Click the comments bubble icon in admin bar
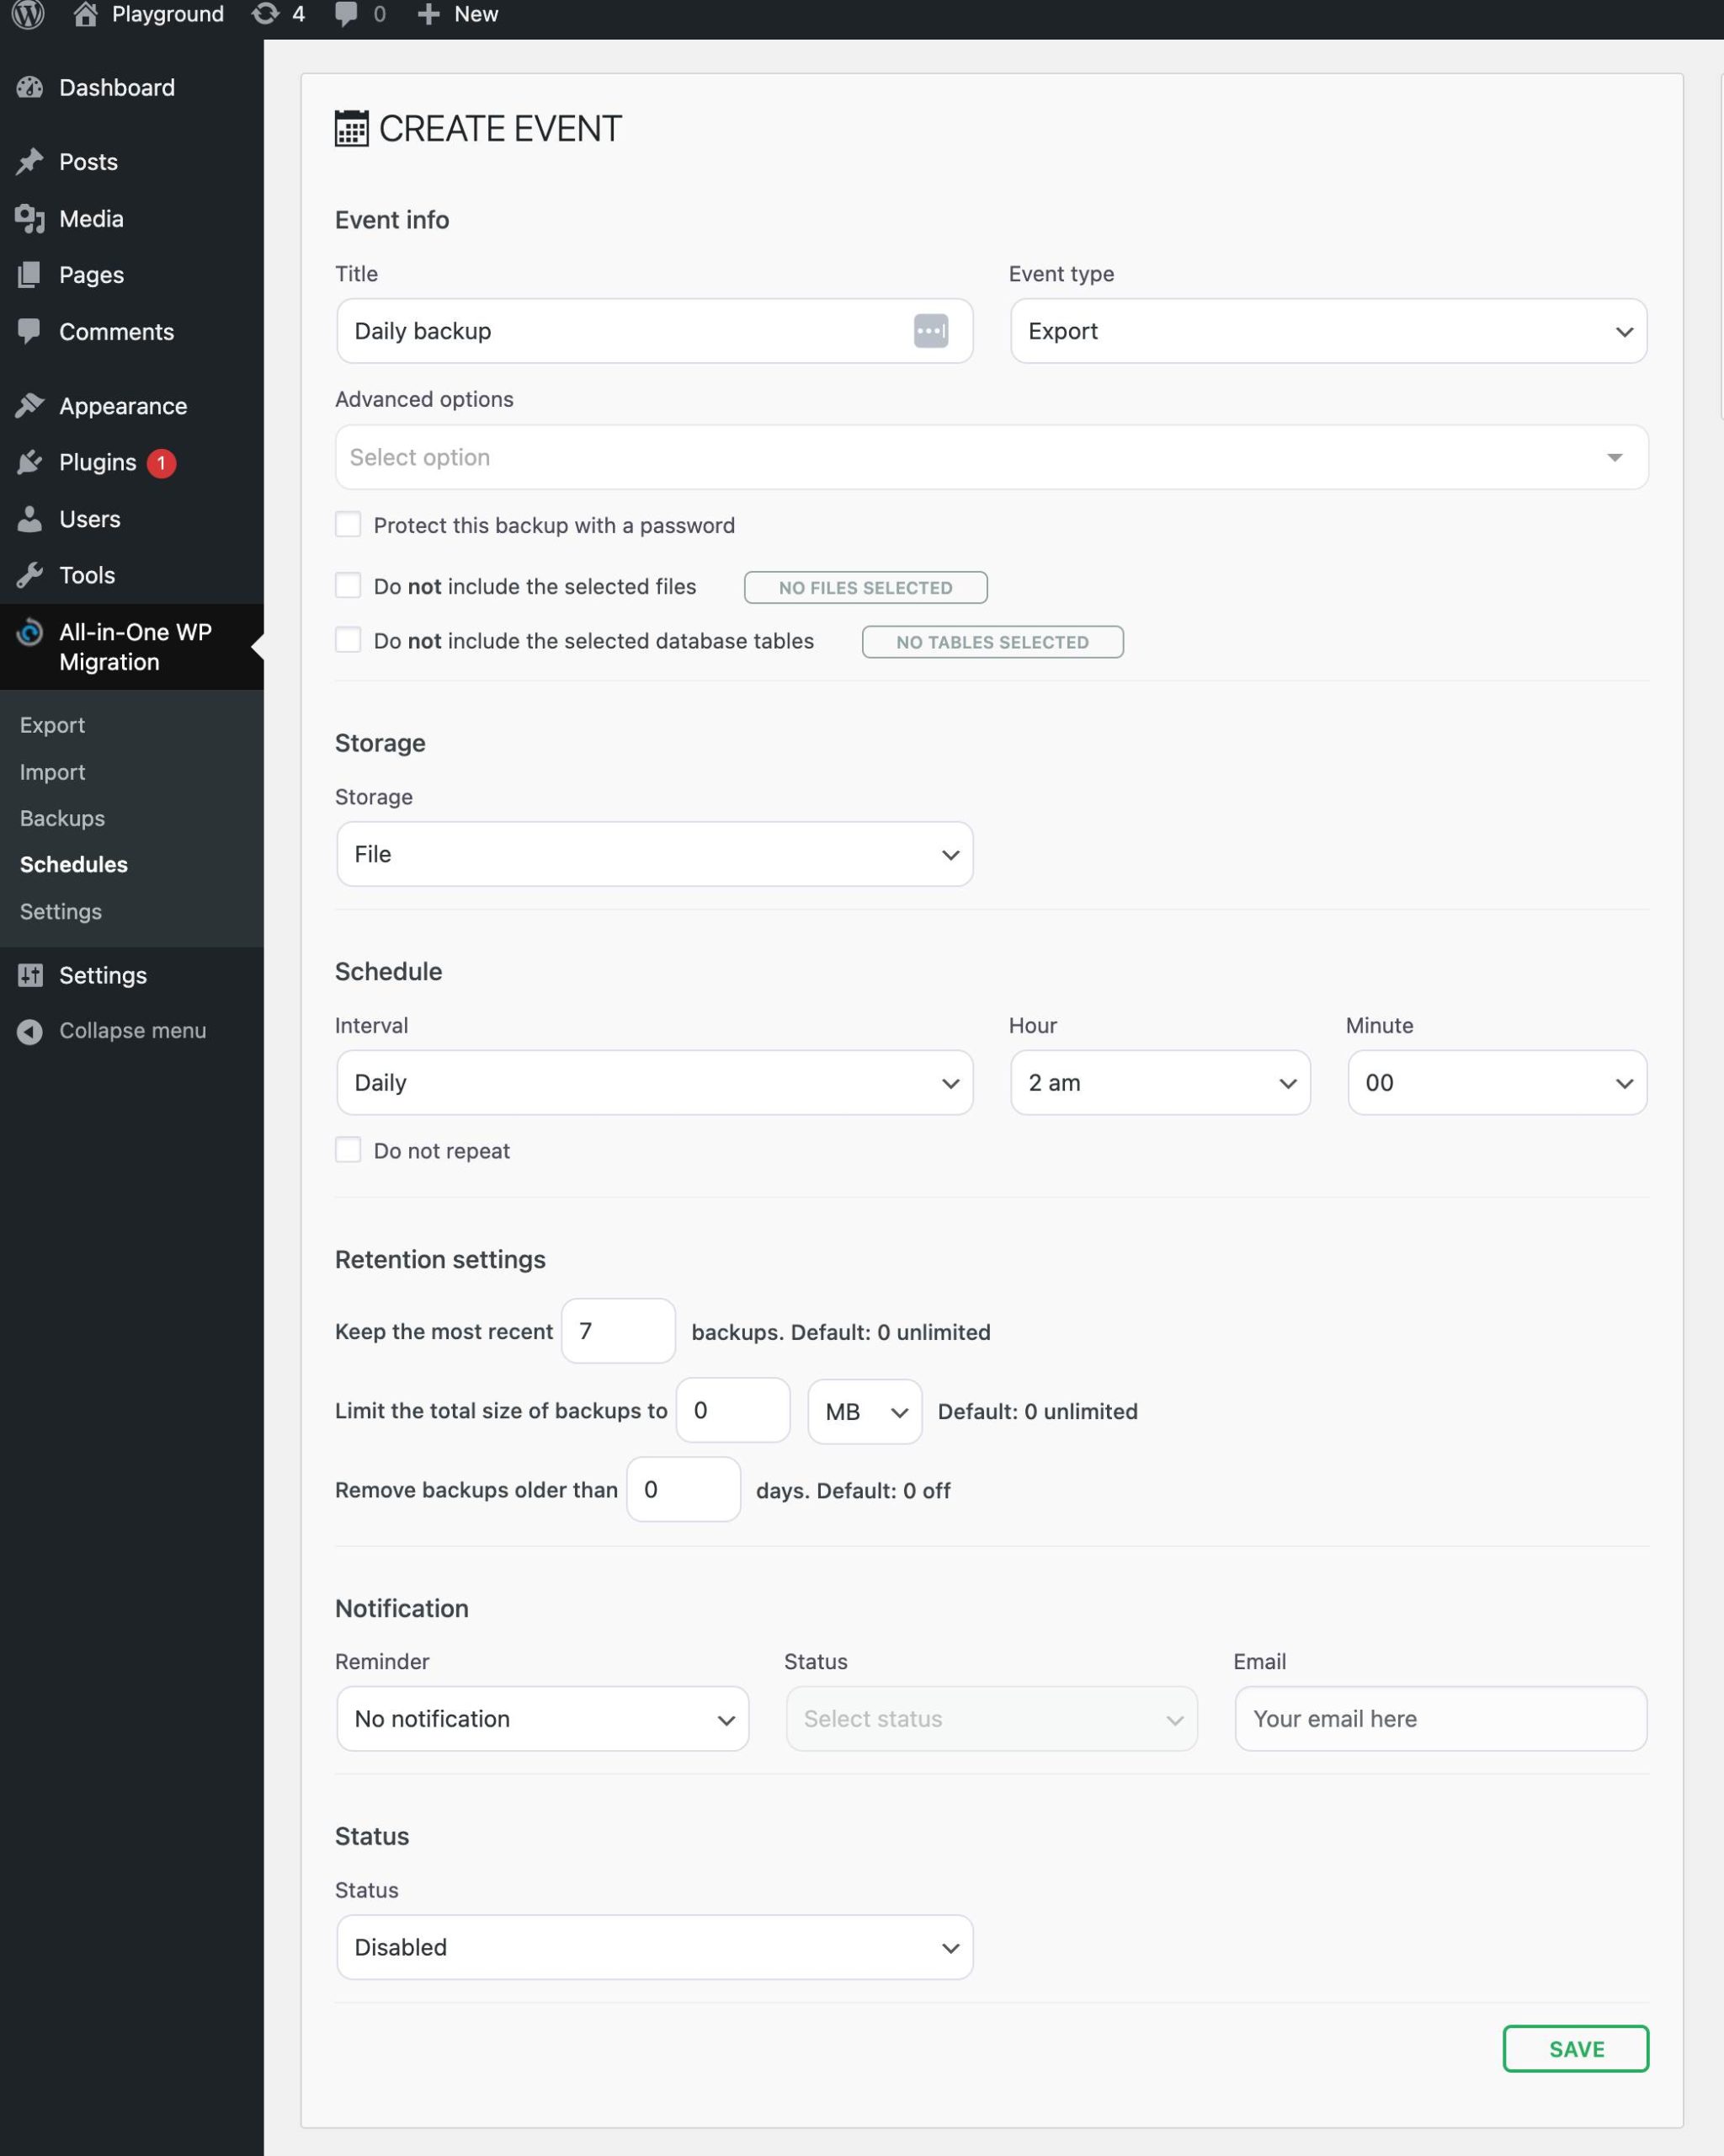 [346, 14]
